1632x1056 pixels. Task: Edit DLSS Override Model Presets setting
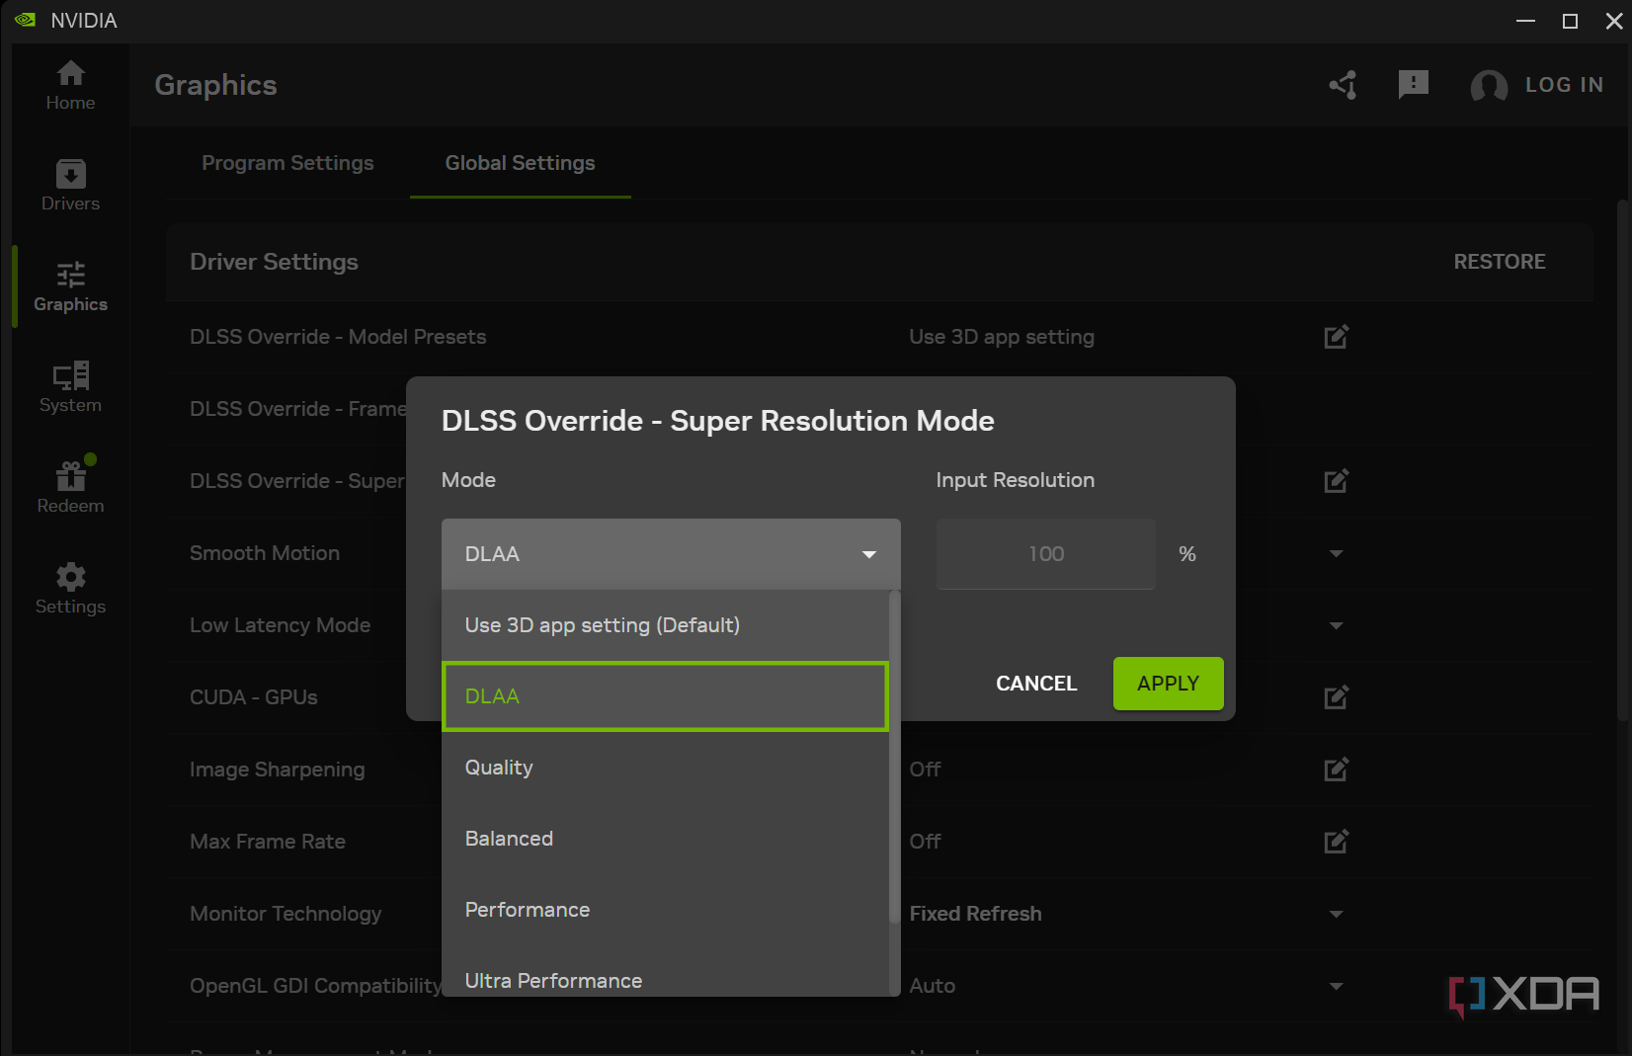point(1336,337)
